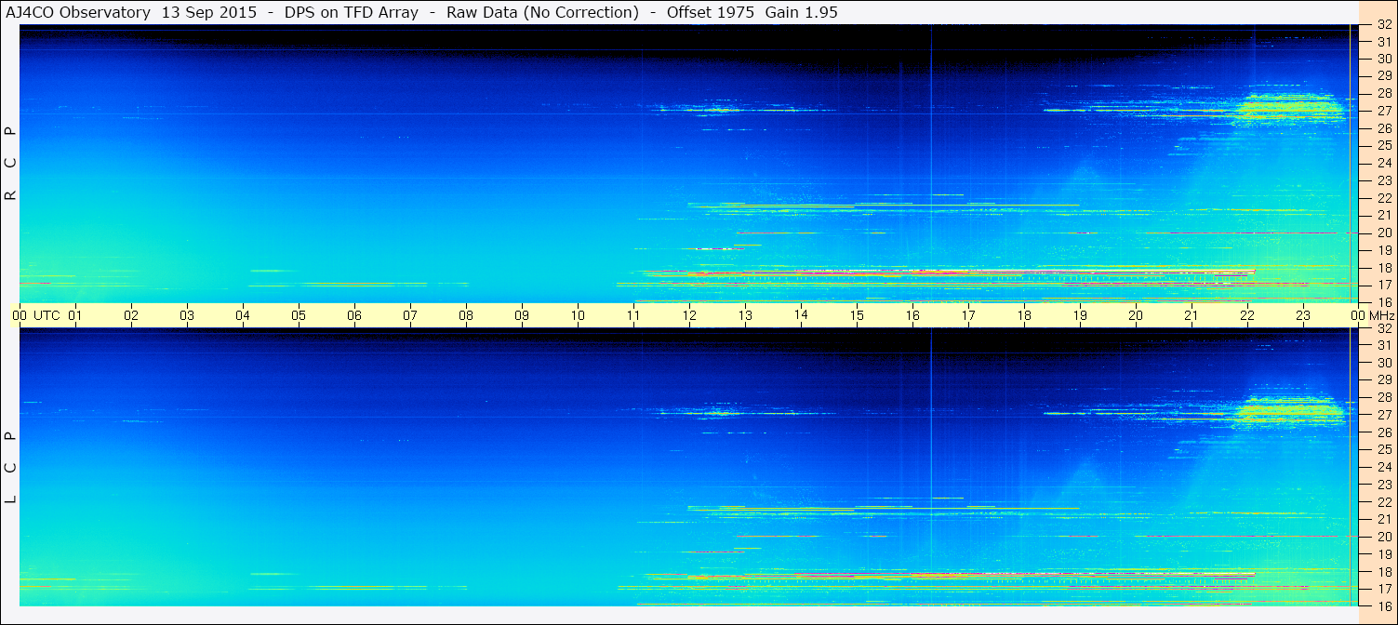Select the 24 MHz tick on RCP scale

pos(1384,163)
